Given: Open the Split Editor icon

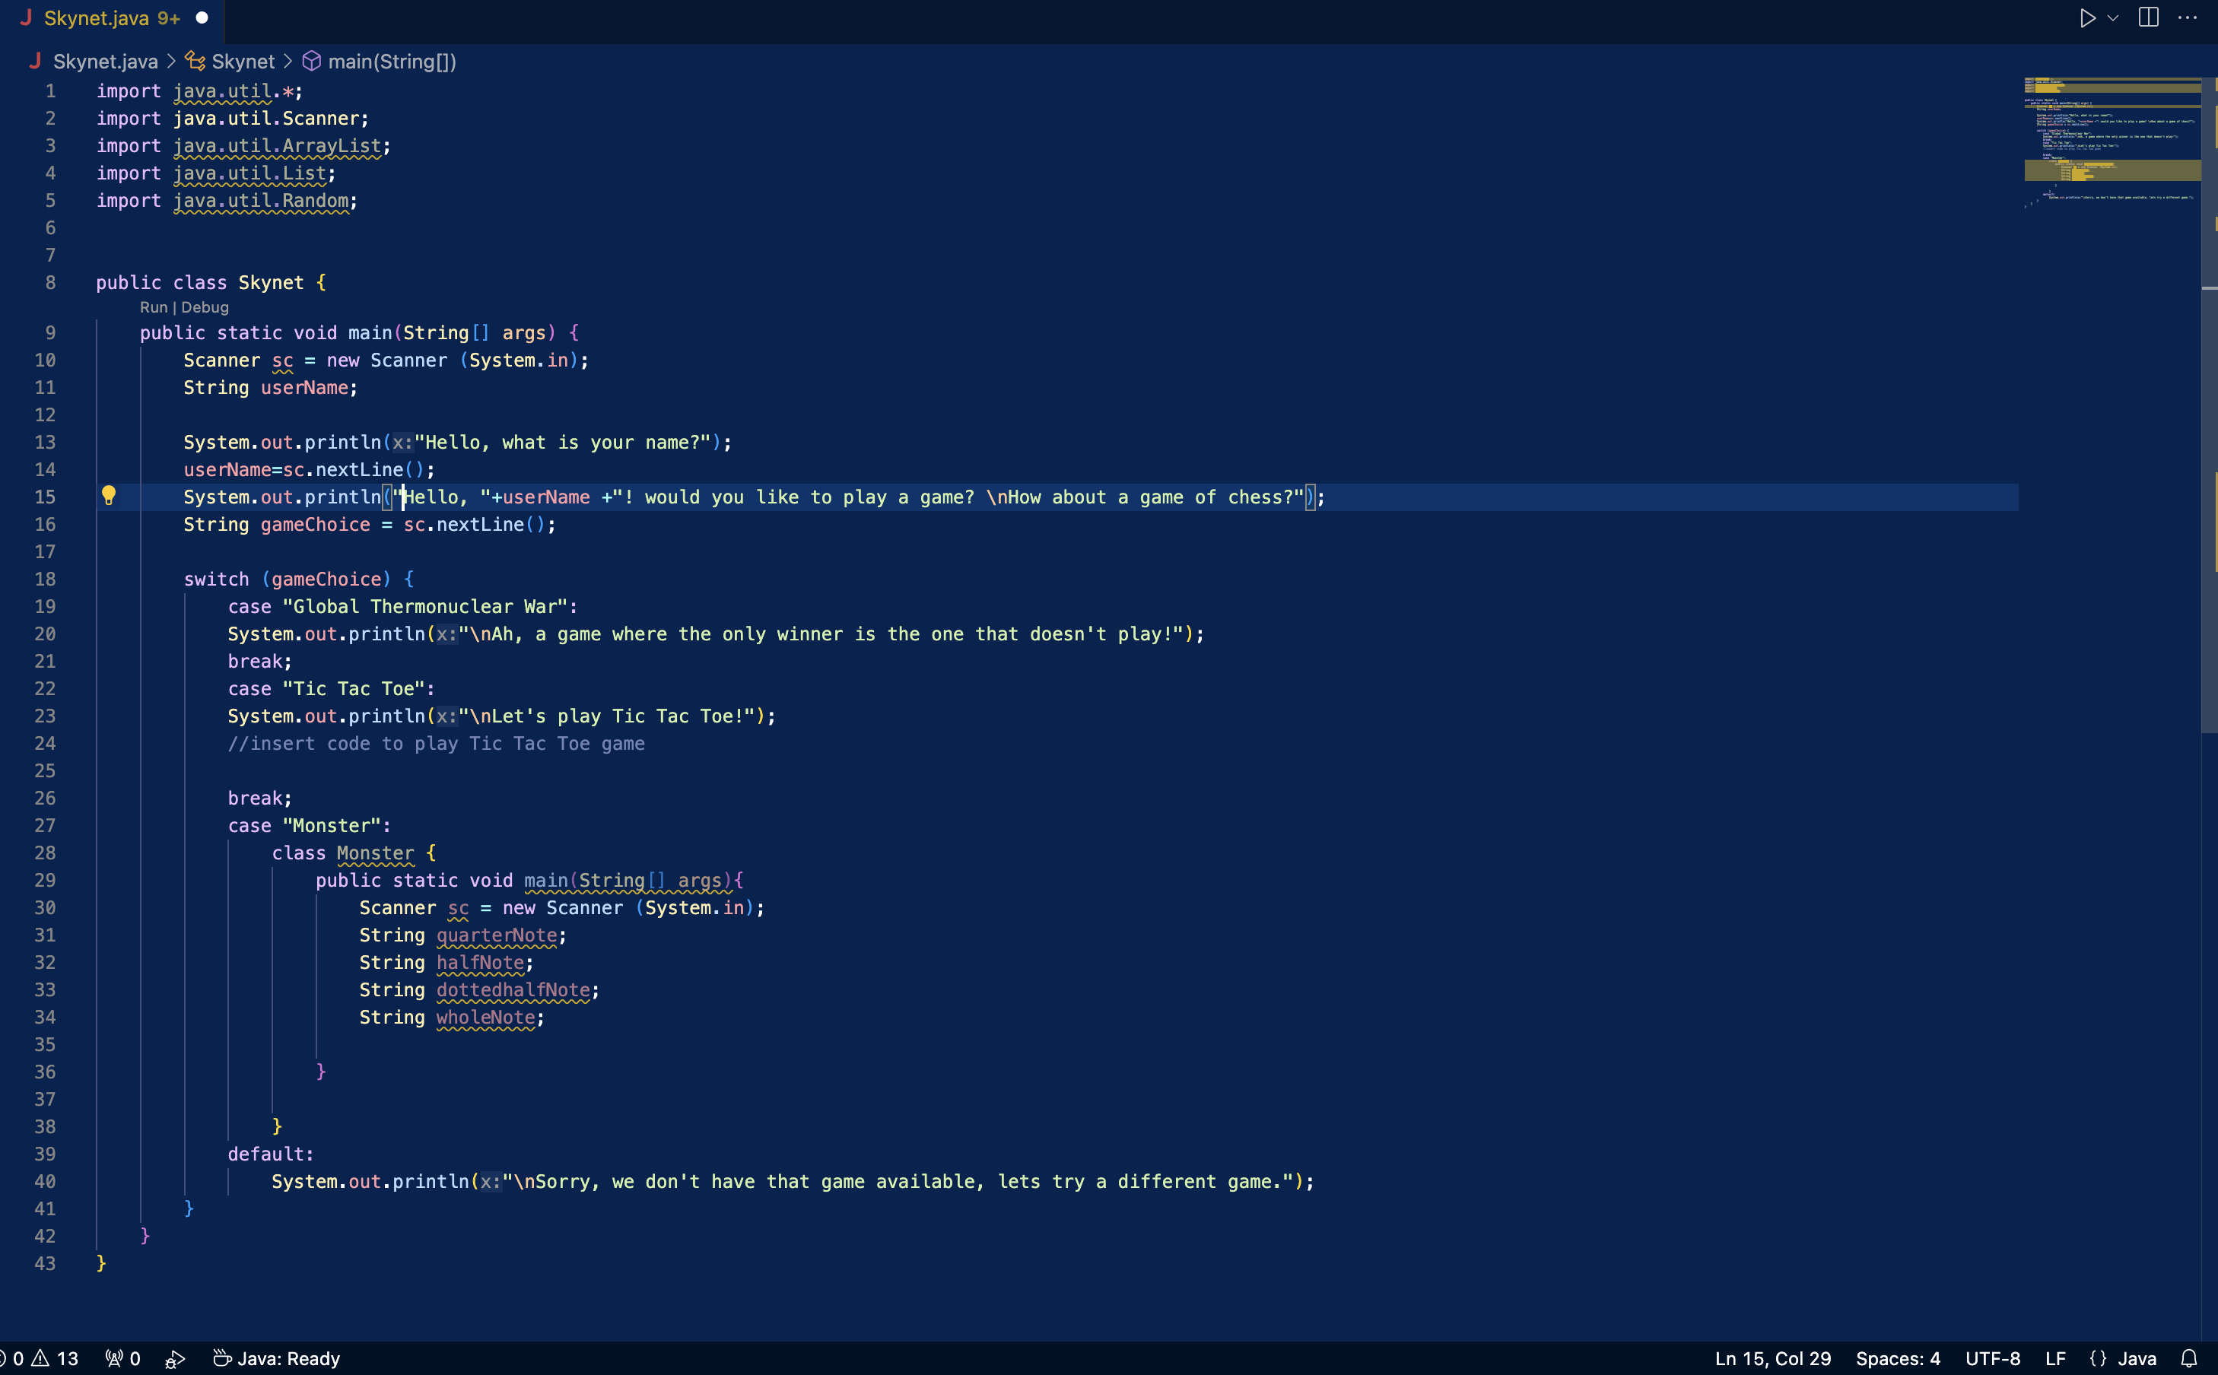Looking at the screenshot, I should click(2147, 17).
